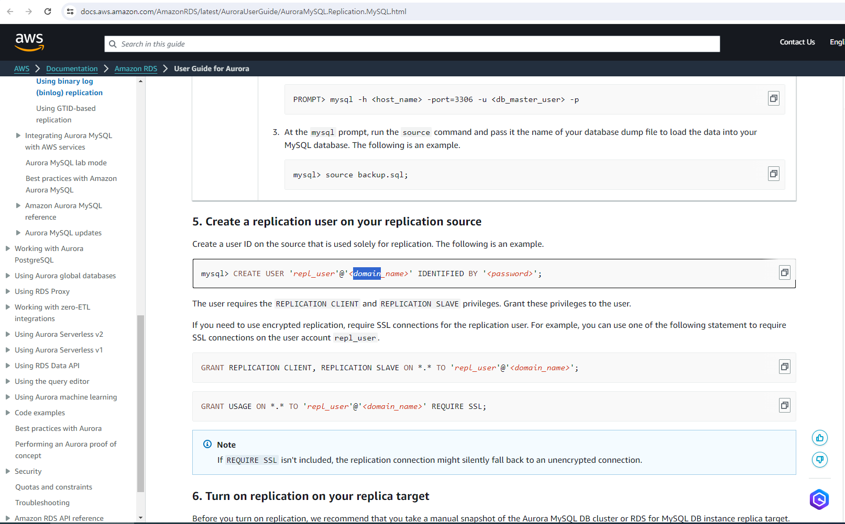This screenshot has height=524, width=845.
Task: Click the sidebar scroll down arrow
Action: (x=140, y=518)
